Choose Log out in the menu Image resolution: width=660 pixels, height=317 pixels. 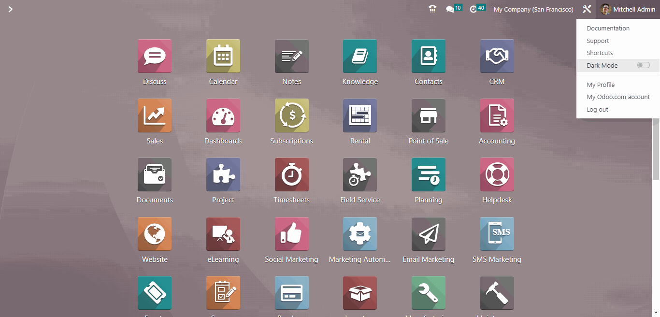click(x=597, y=110)
